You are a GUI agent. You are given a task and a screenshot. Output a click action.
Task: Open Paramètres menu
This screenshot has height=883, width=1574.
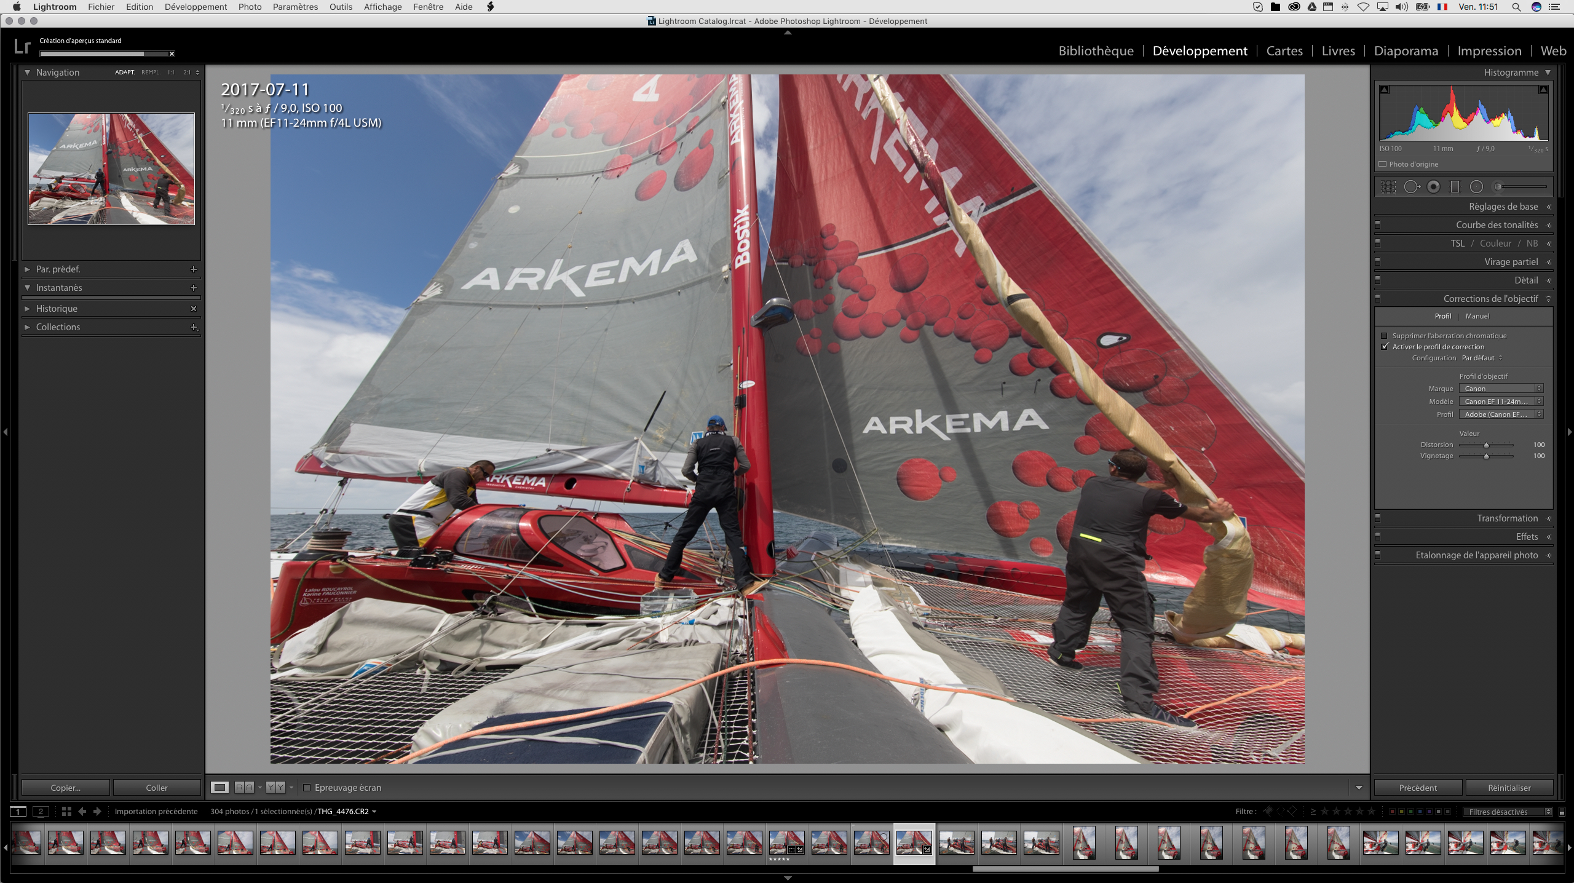(295, 7)
